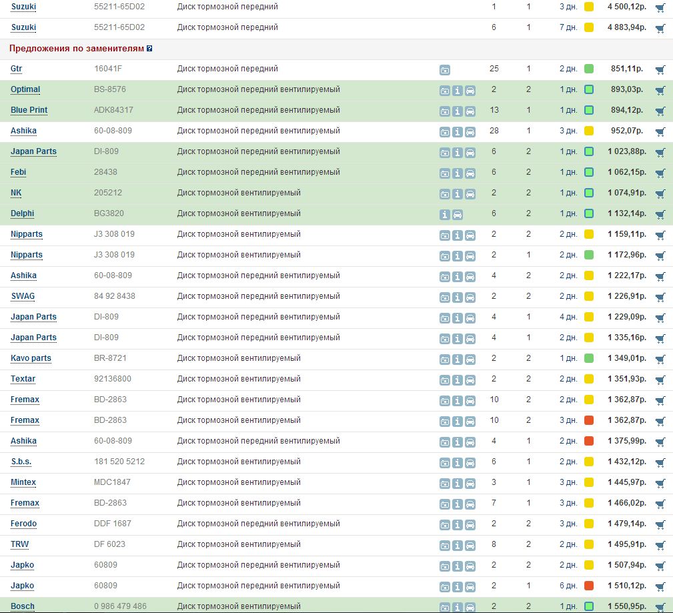Open the Blue Print brand link
673x613 pixels.
(x=29, y=110)
